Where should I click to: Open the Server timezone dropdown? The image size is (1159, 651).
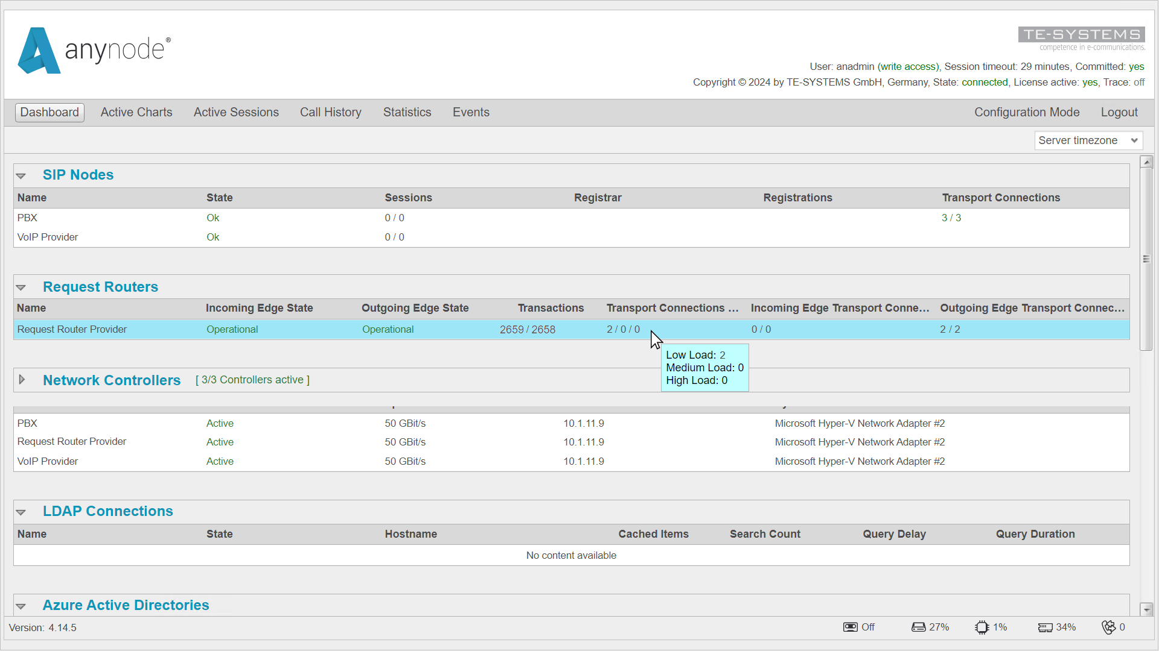click(1088, 140)
